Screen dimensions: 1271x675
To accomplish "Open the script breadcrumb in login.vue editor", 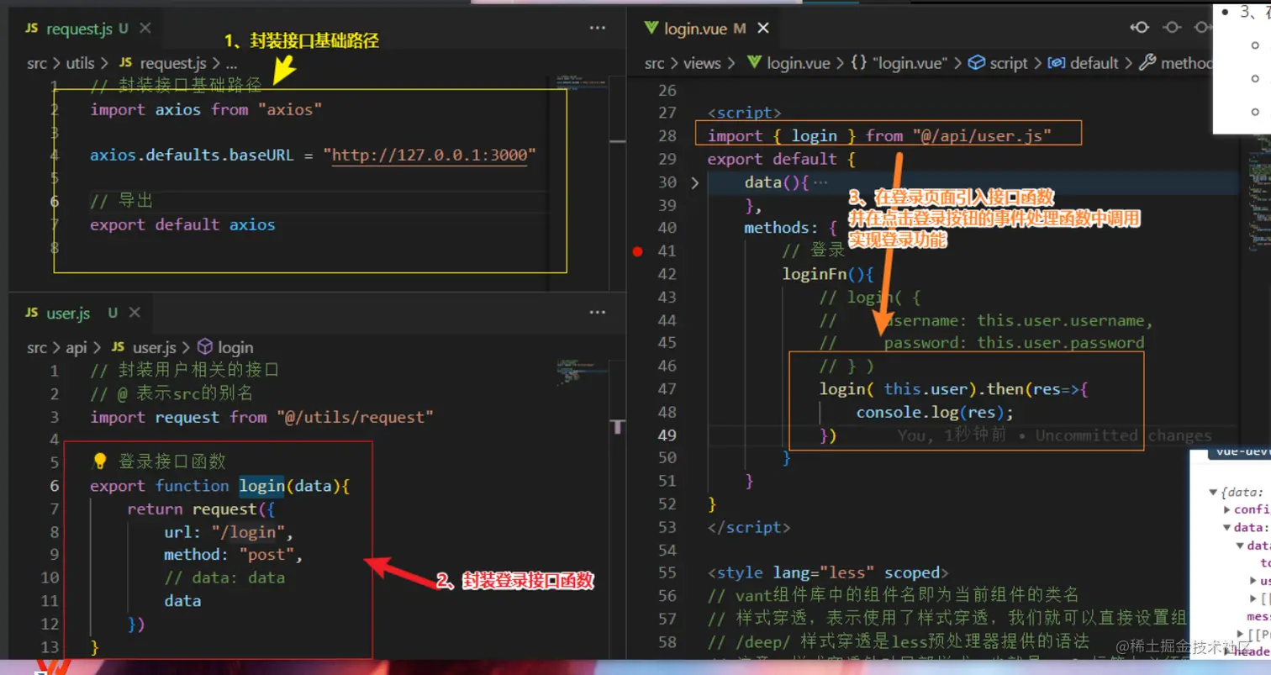I will tap(1008, 63).
